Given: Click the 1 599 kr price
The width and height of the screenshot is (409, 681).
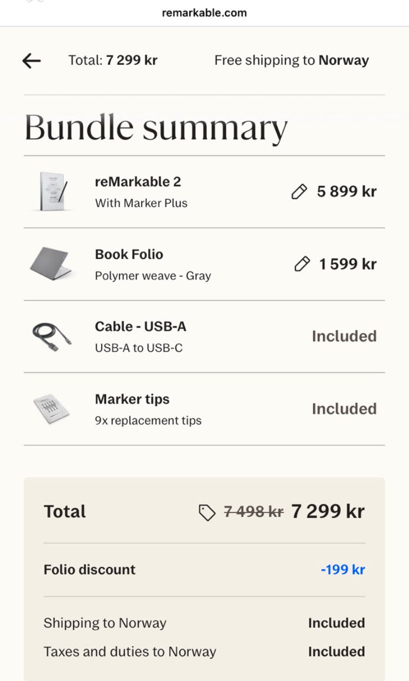Looking at the screenshot, I should coord(348,264).
